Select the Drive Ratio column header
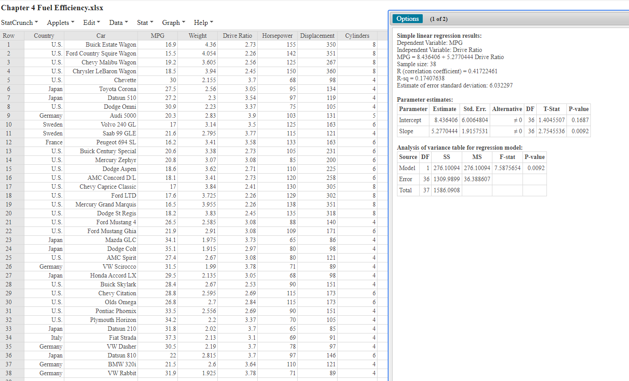This screenshot has width=629, height=381. (237, 36)
